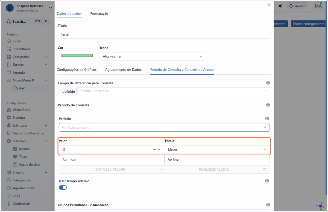Select Período de Consulta e Controle tab
The image size is (328, 212).
182,69
